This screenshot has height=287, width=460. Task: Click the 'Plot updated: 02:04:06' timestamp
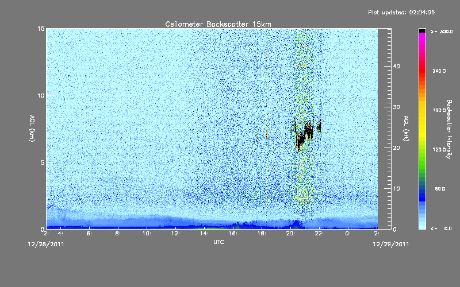tap(401, 12)
